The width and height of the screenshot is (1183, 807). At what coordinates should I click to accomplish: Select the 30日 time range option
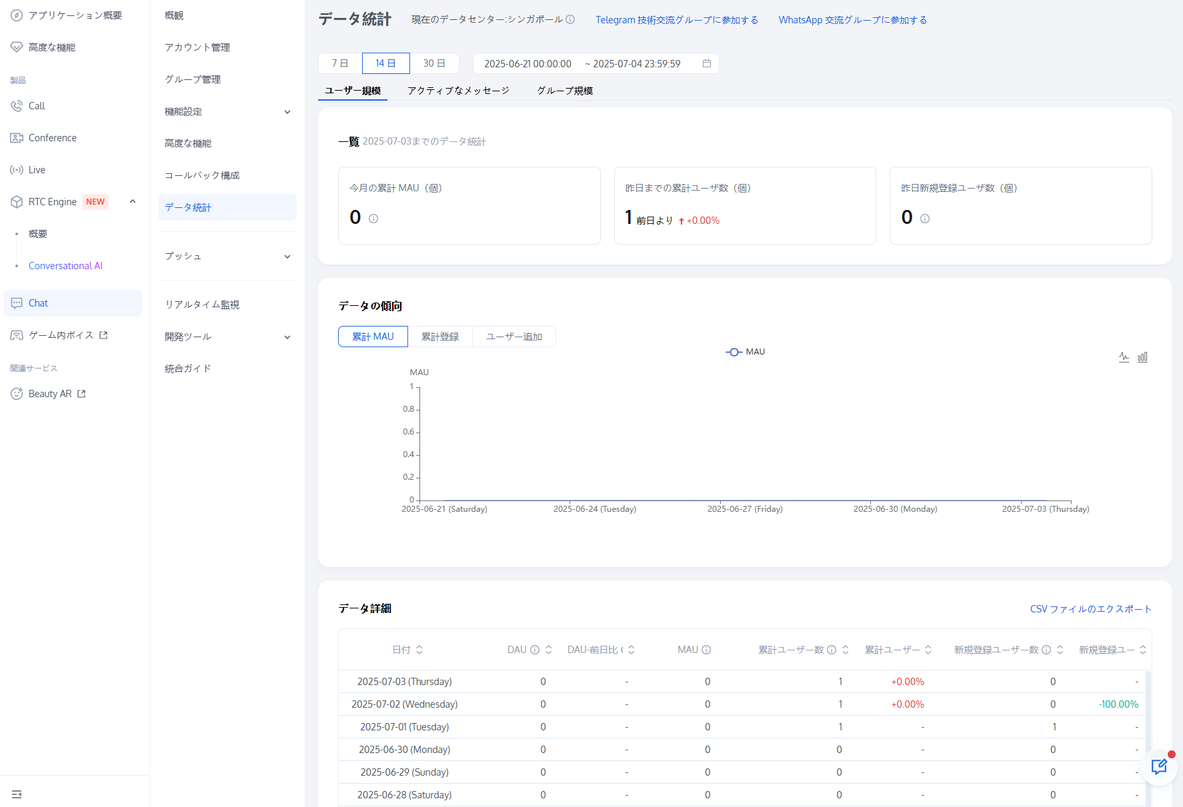434,63
